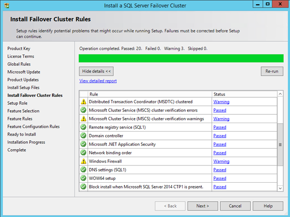This screenshot has width=290, height=217.
Task: Open Passed status for Block install CTP1 rule
Action: (220, 187)
